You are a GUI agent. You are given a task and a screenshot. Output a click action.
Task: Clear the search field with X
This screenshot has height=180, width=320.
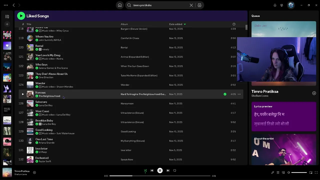tap(191, 5)
